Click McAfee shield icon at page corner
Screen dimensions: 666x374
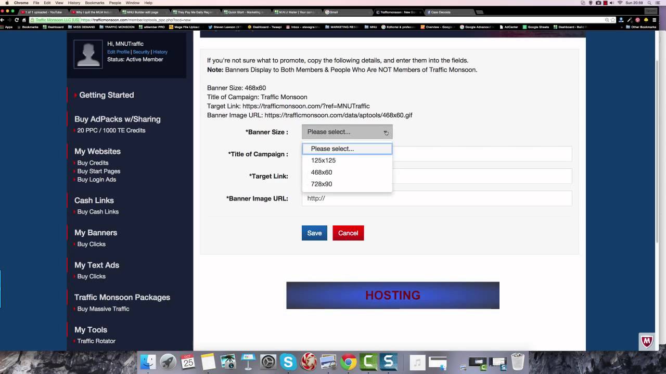[x=647, y=341]
